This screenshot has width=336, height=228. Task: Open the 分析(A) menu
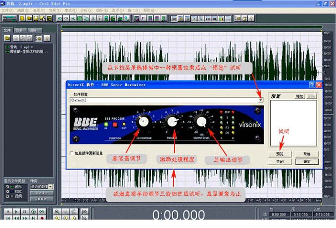coord(86,10)
